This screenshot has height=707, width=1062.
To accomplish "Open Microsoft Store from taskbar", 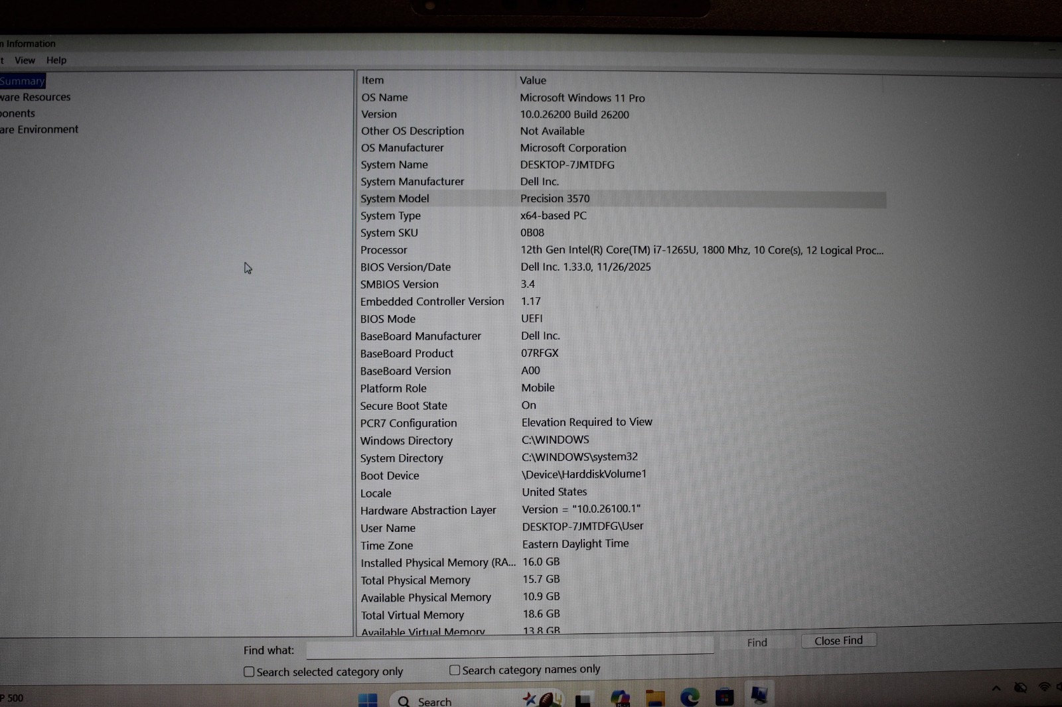I will click(x=724, y=698).
